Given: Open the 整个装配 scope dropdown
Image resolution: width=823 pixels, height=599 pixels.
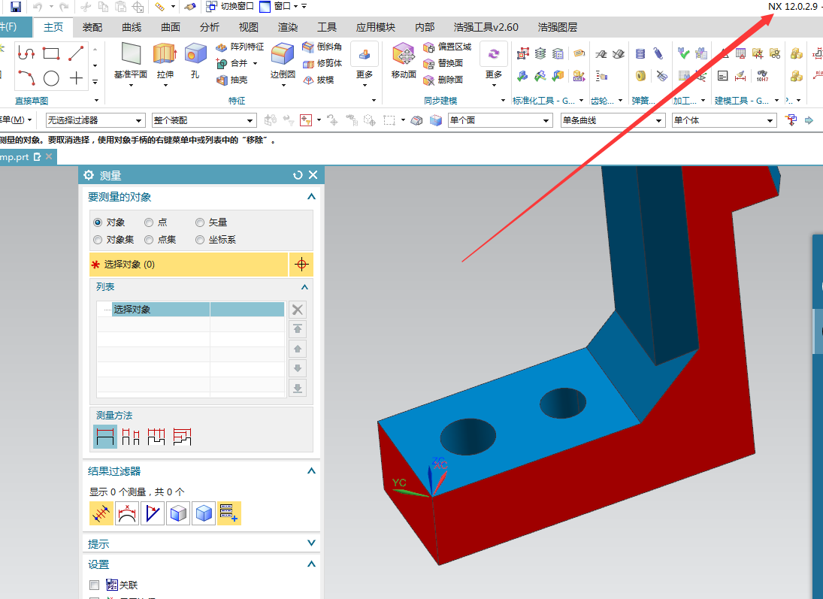Looking at the screenshot, I should (x=204, y=121).
